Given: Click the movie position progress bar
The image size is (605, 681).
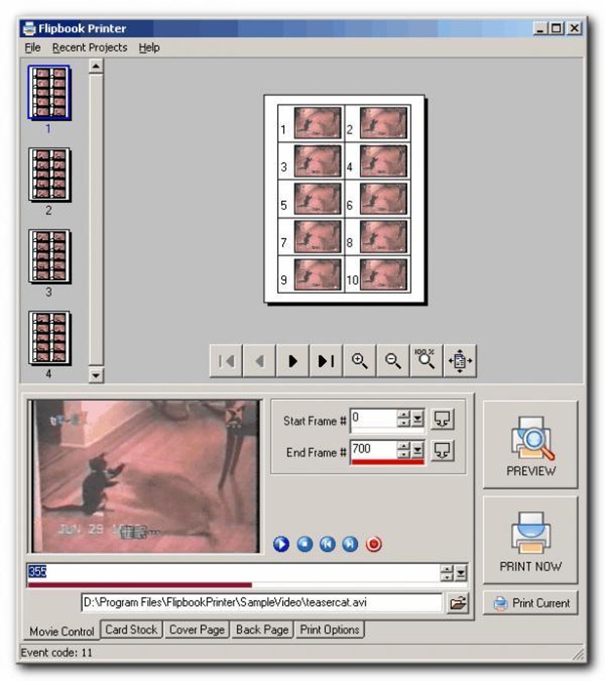Looking at the screenshot, I should [x=247, y=585].
